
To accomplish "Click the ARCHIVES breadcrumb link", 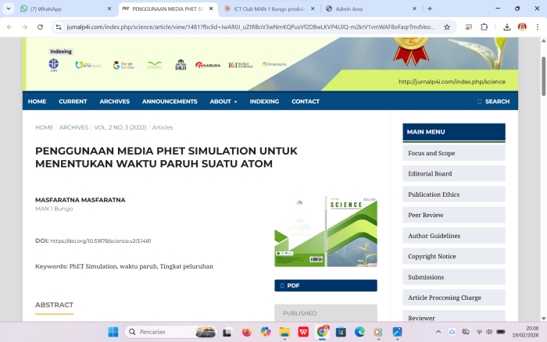I will coord(73,127).
